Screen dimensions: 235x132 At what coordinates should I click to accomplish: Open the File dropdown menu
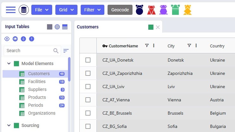pos(41,10)
